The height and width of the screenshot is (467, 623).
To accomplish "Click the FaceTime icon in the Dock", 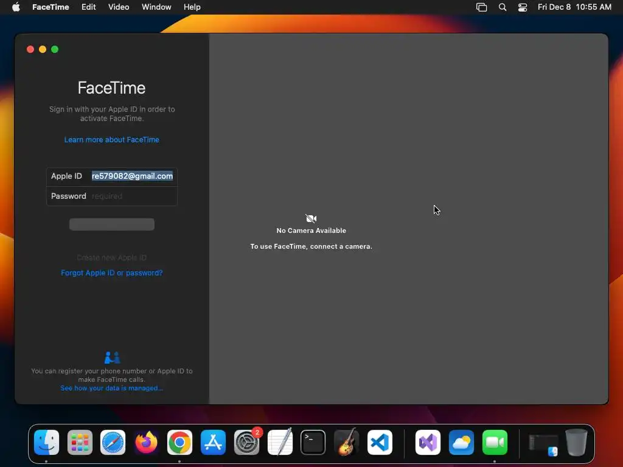I will coord(495,443).
